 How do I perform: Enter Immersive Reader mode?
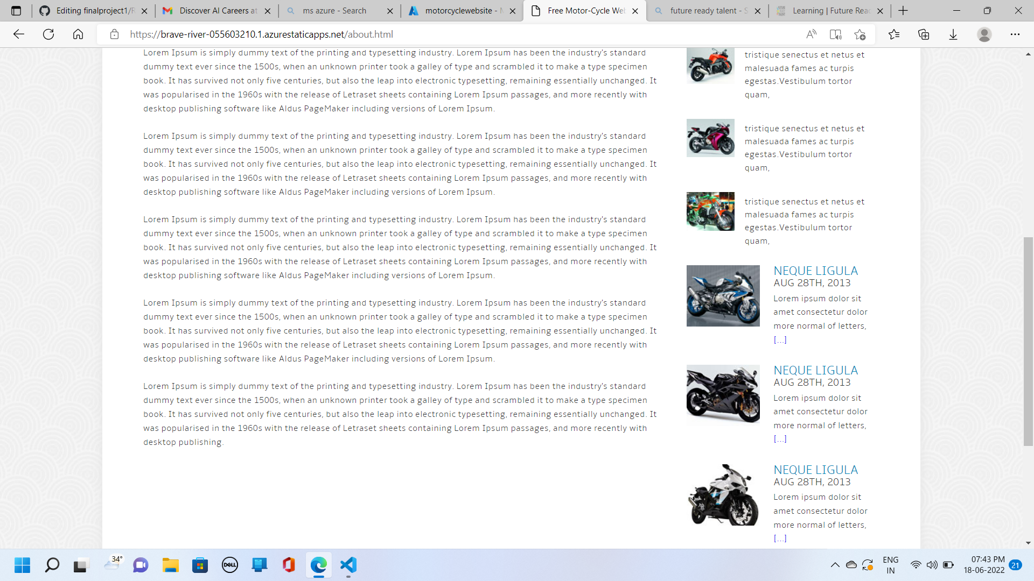coord(835,34)
